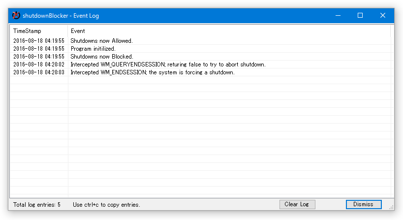
Task: Click the shutdownBlocker app icon in title bar
Action: (x=16, y=15)
